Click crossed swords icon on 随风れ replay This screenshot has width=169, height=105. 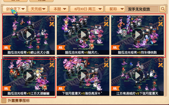106,24
